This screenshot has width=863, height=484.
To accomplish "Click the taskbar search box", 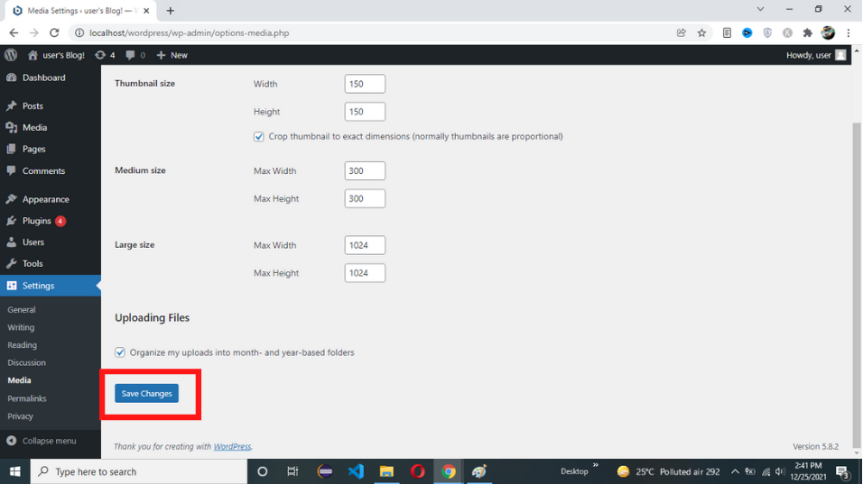I will pyautogui.click(x=138, y=471).
